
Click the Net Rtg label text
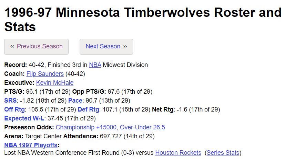[163, 109]
